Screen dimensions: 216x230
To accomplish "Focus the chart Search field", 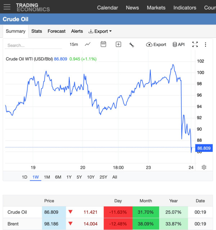I will pos(33,45).
